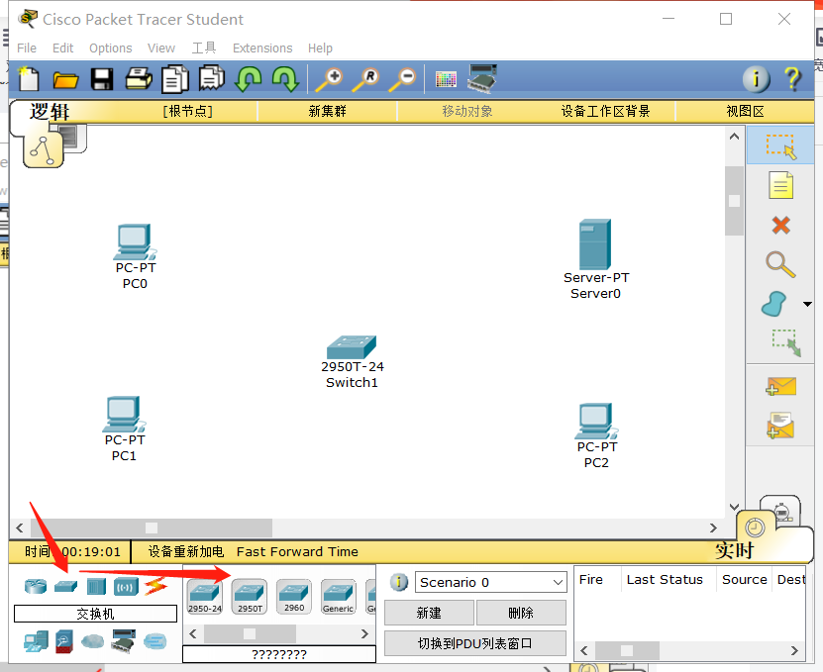Select the End Devices category
This screenshot has width=823, height=672.
coord(36,641)
